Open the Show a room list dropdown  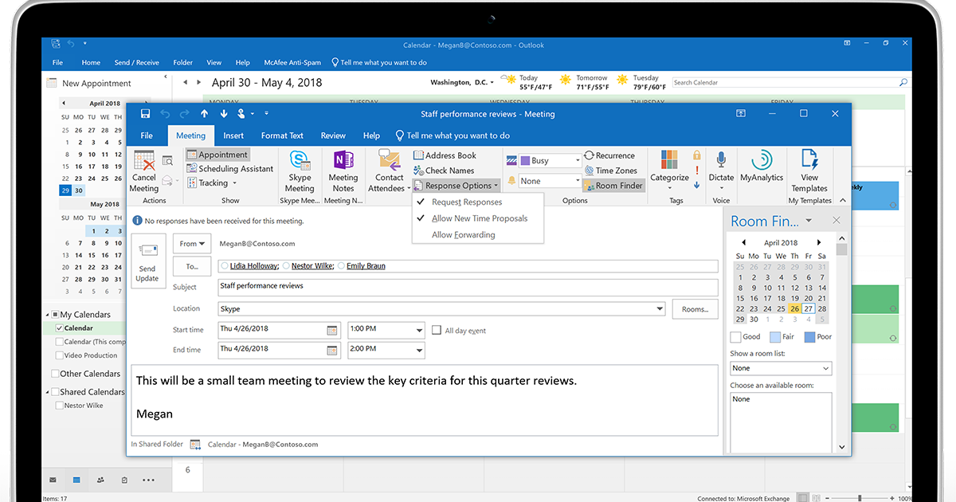[825, 368]
